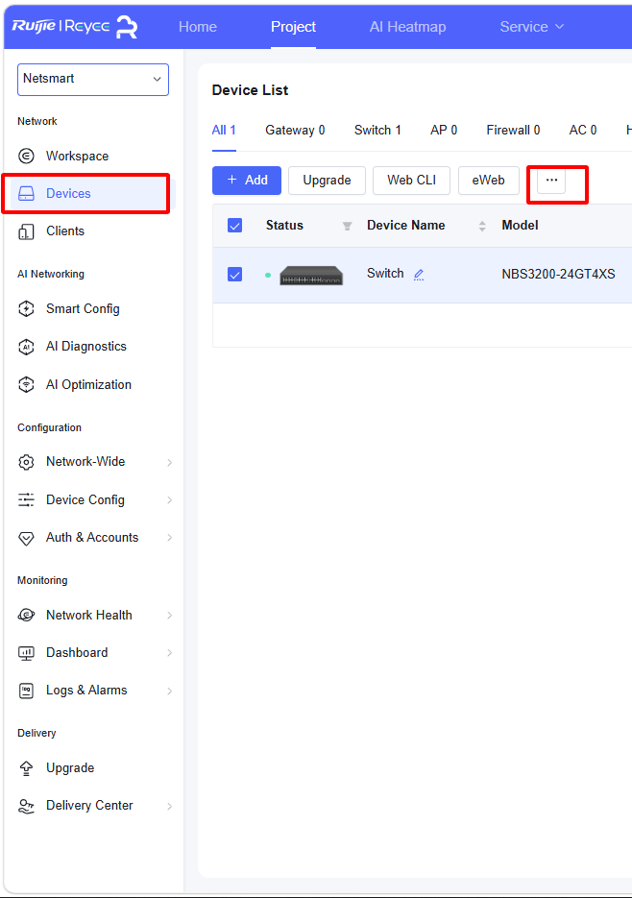Click the Clients device icon
This screenshot has height=898, width=632.
26,231
